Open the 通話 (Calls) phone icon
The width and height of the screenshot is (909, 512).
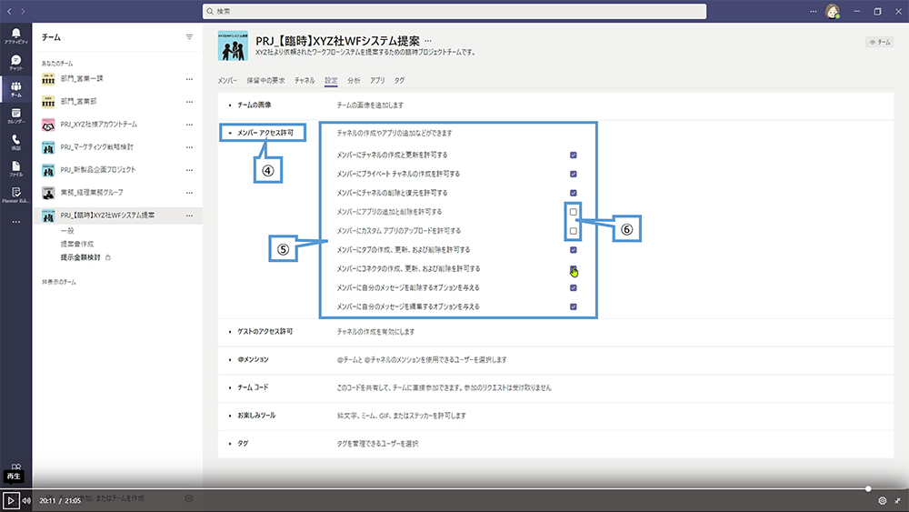click(15, 142)
